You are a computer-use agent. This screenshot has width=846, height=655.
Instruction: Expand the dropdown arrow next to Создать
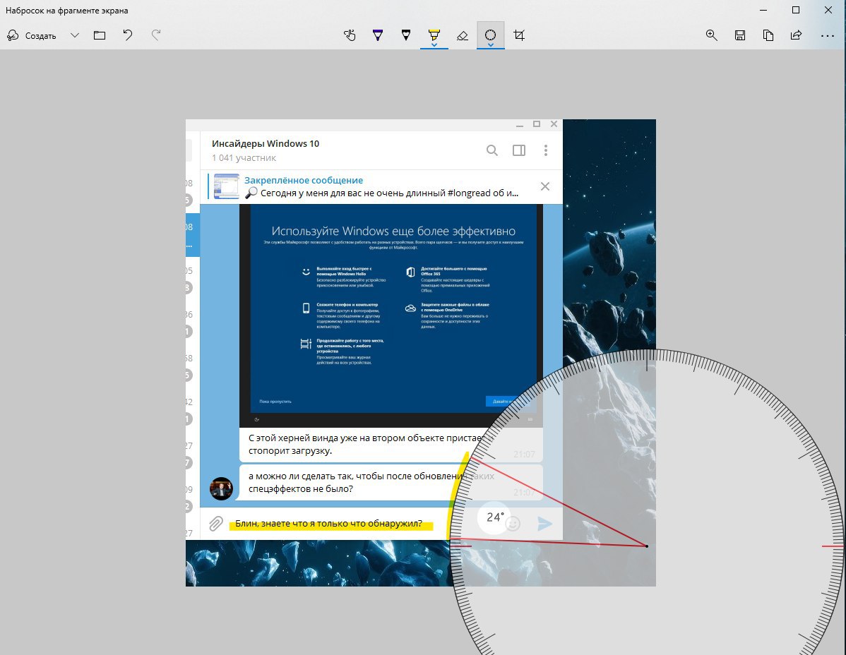(x=74, y=35)
